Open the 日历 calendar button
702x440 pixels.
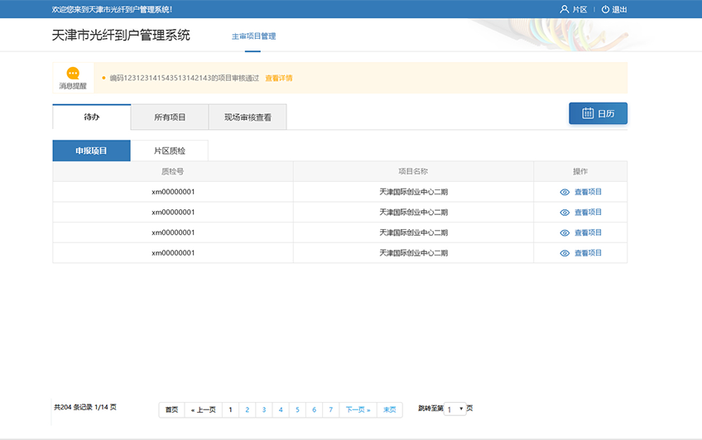pos(598,114)
